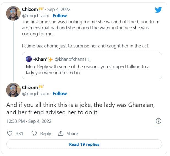Screen dimensions: 170x156
Task: Click the share upload arrow icon
Action: [61, 134]
